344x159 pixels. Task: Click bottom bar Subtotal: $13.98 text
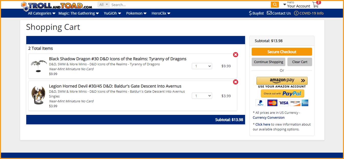229,119
